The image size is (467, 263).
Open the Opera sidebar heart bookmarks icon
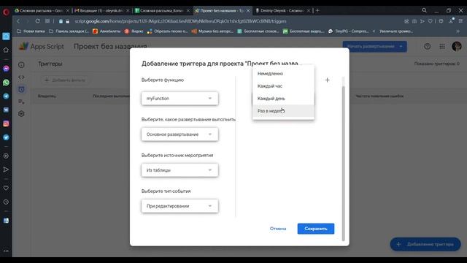pos(6,188)
